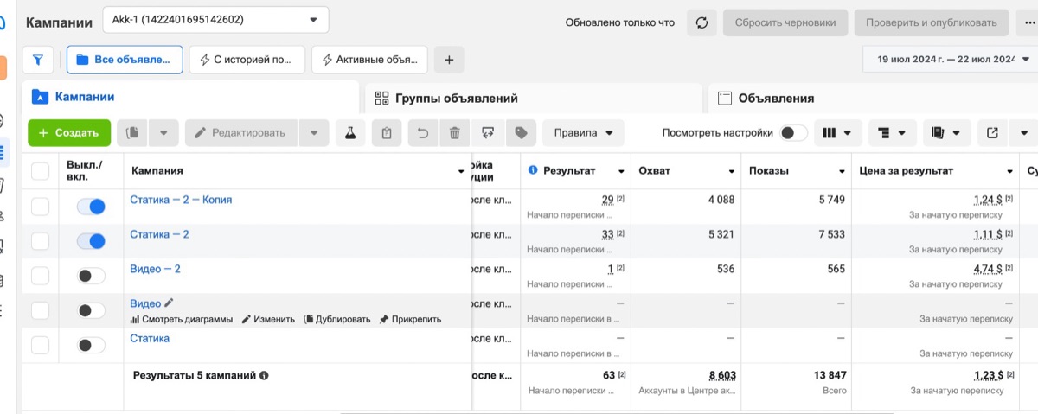Click Проверить и опубликовать button

click(x=932, y=22)
